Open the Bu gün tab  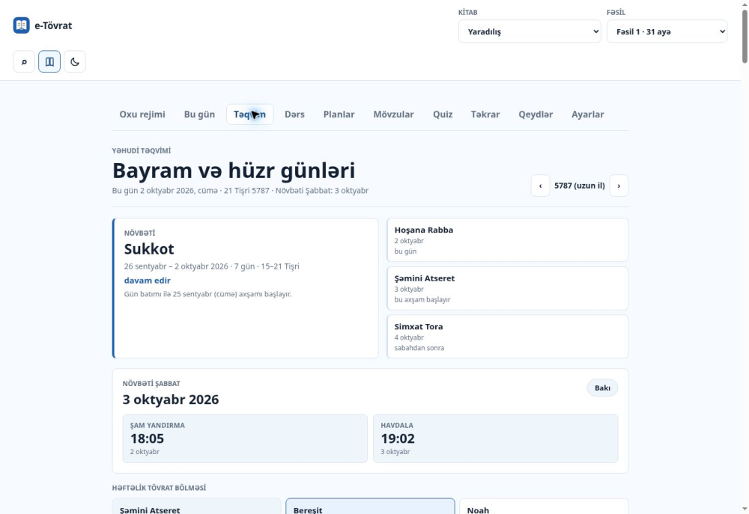(199, 114)
